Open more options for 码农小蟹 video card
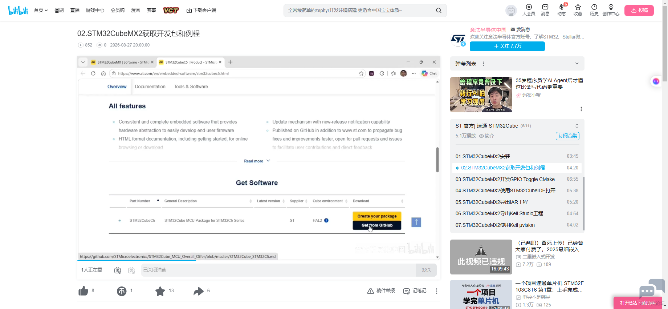The image size is (668, 309). click(581, 109)
